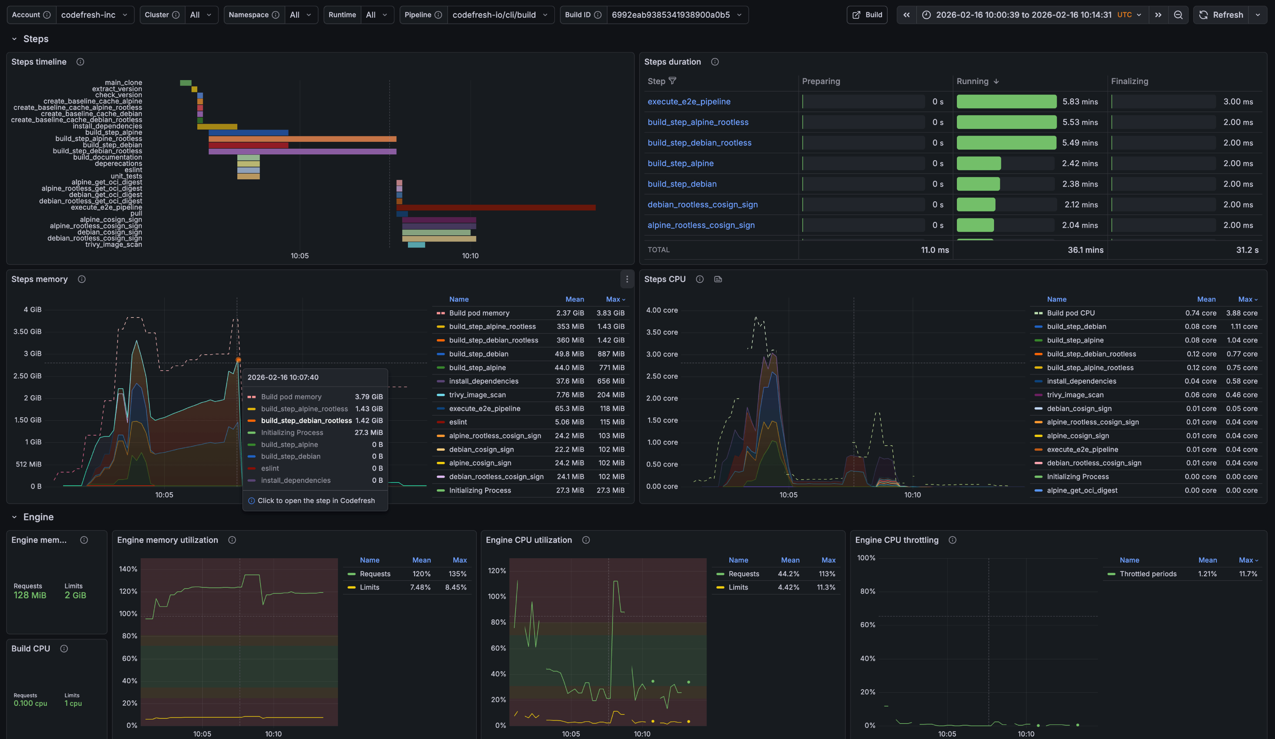Image resolution: width=1275 pixels, height=739 pixels.
Task: Click the zoom out time range icon
Action: (1178, 15)
